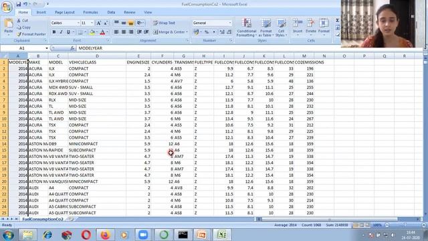Expand the Merge & Center dropdown arrow
Screen dimensions: 428x241
point(187,32)
